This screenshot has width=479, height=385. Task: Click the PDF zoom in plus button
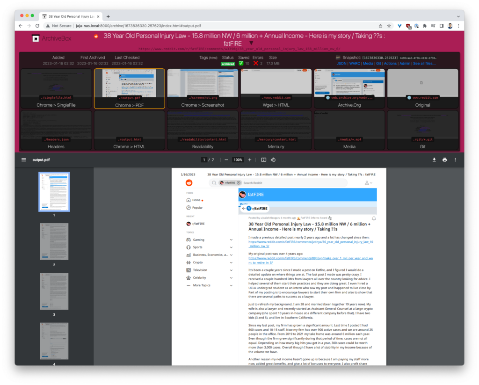249,160
